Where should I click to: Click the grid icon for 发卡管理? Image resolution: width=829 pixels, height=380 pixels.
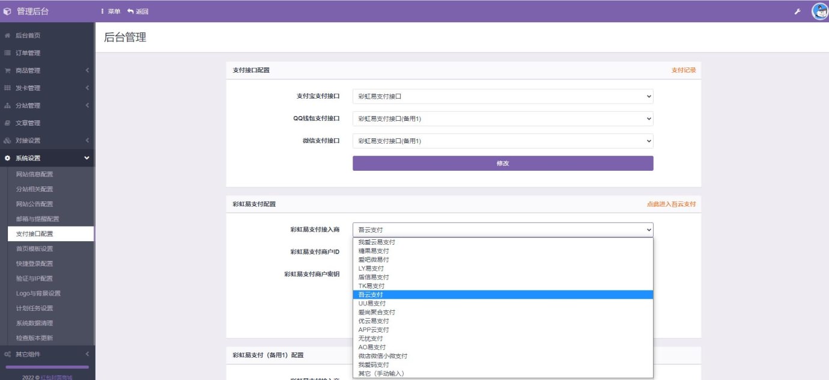pos(7,88)
